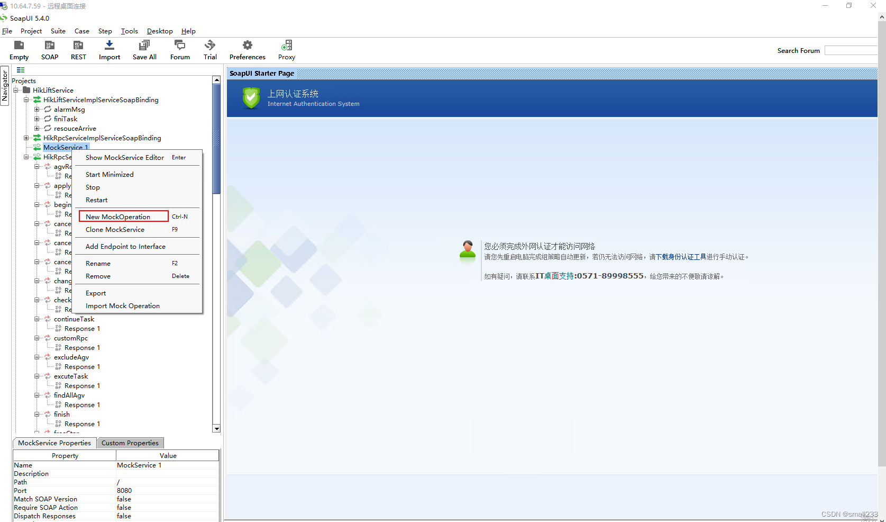Collapse the customRpc mock operation node
The width and height of the screenshot is (886, 522).
37,338
